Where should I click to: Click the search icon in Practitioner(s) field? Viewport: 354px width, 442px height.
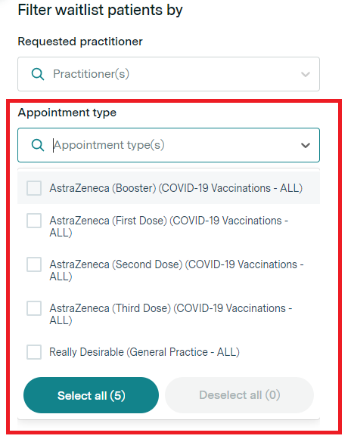(38, 74)
